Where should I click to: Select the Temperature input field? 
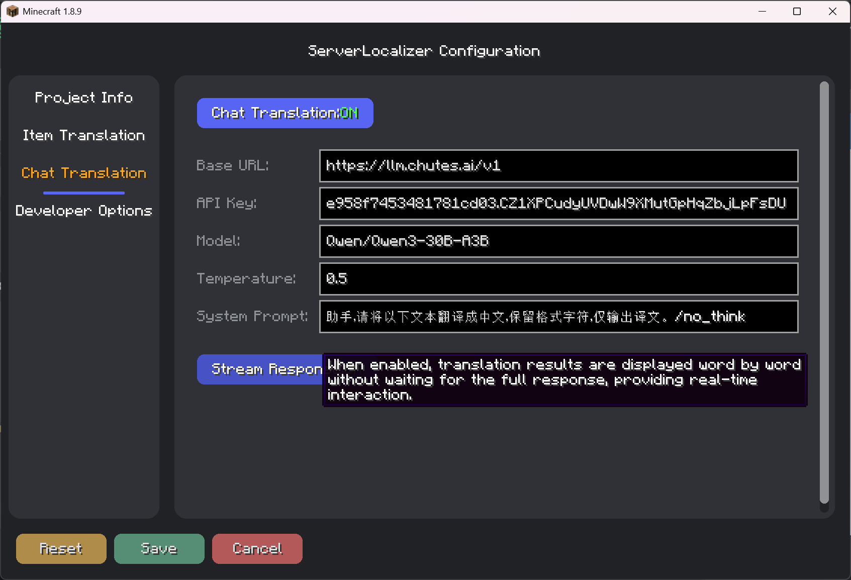558,279
